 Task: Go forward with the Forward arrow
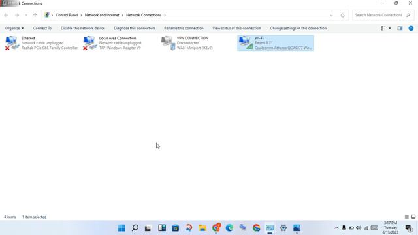coord(17,15)
